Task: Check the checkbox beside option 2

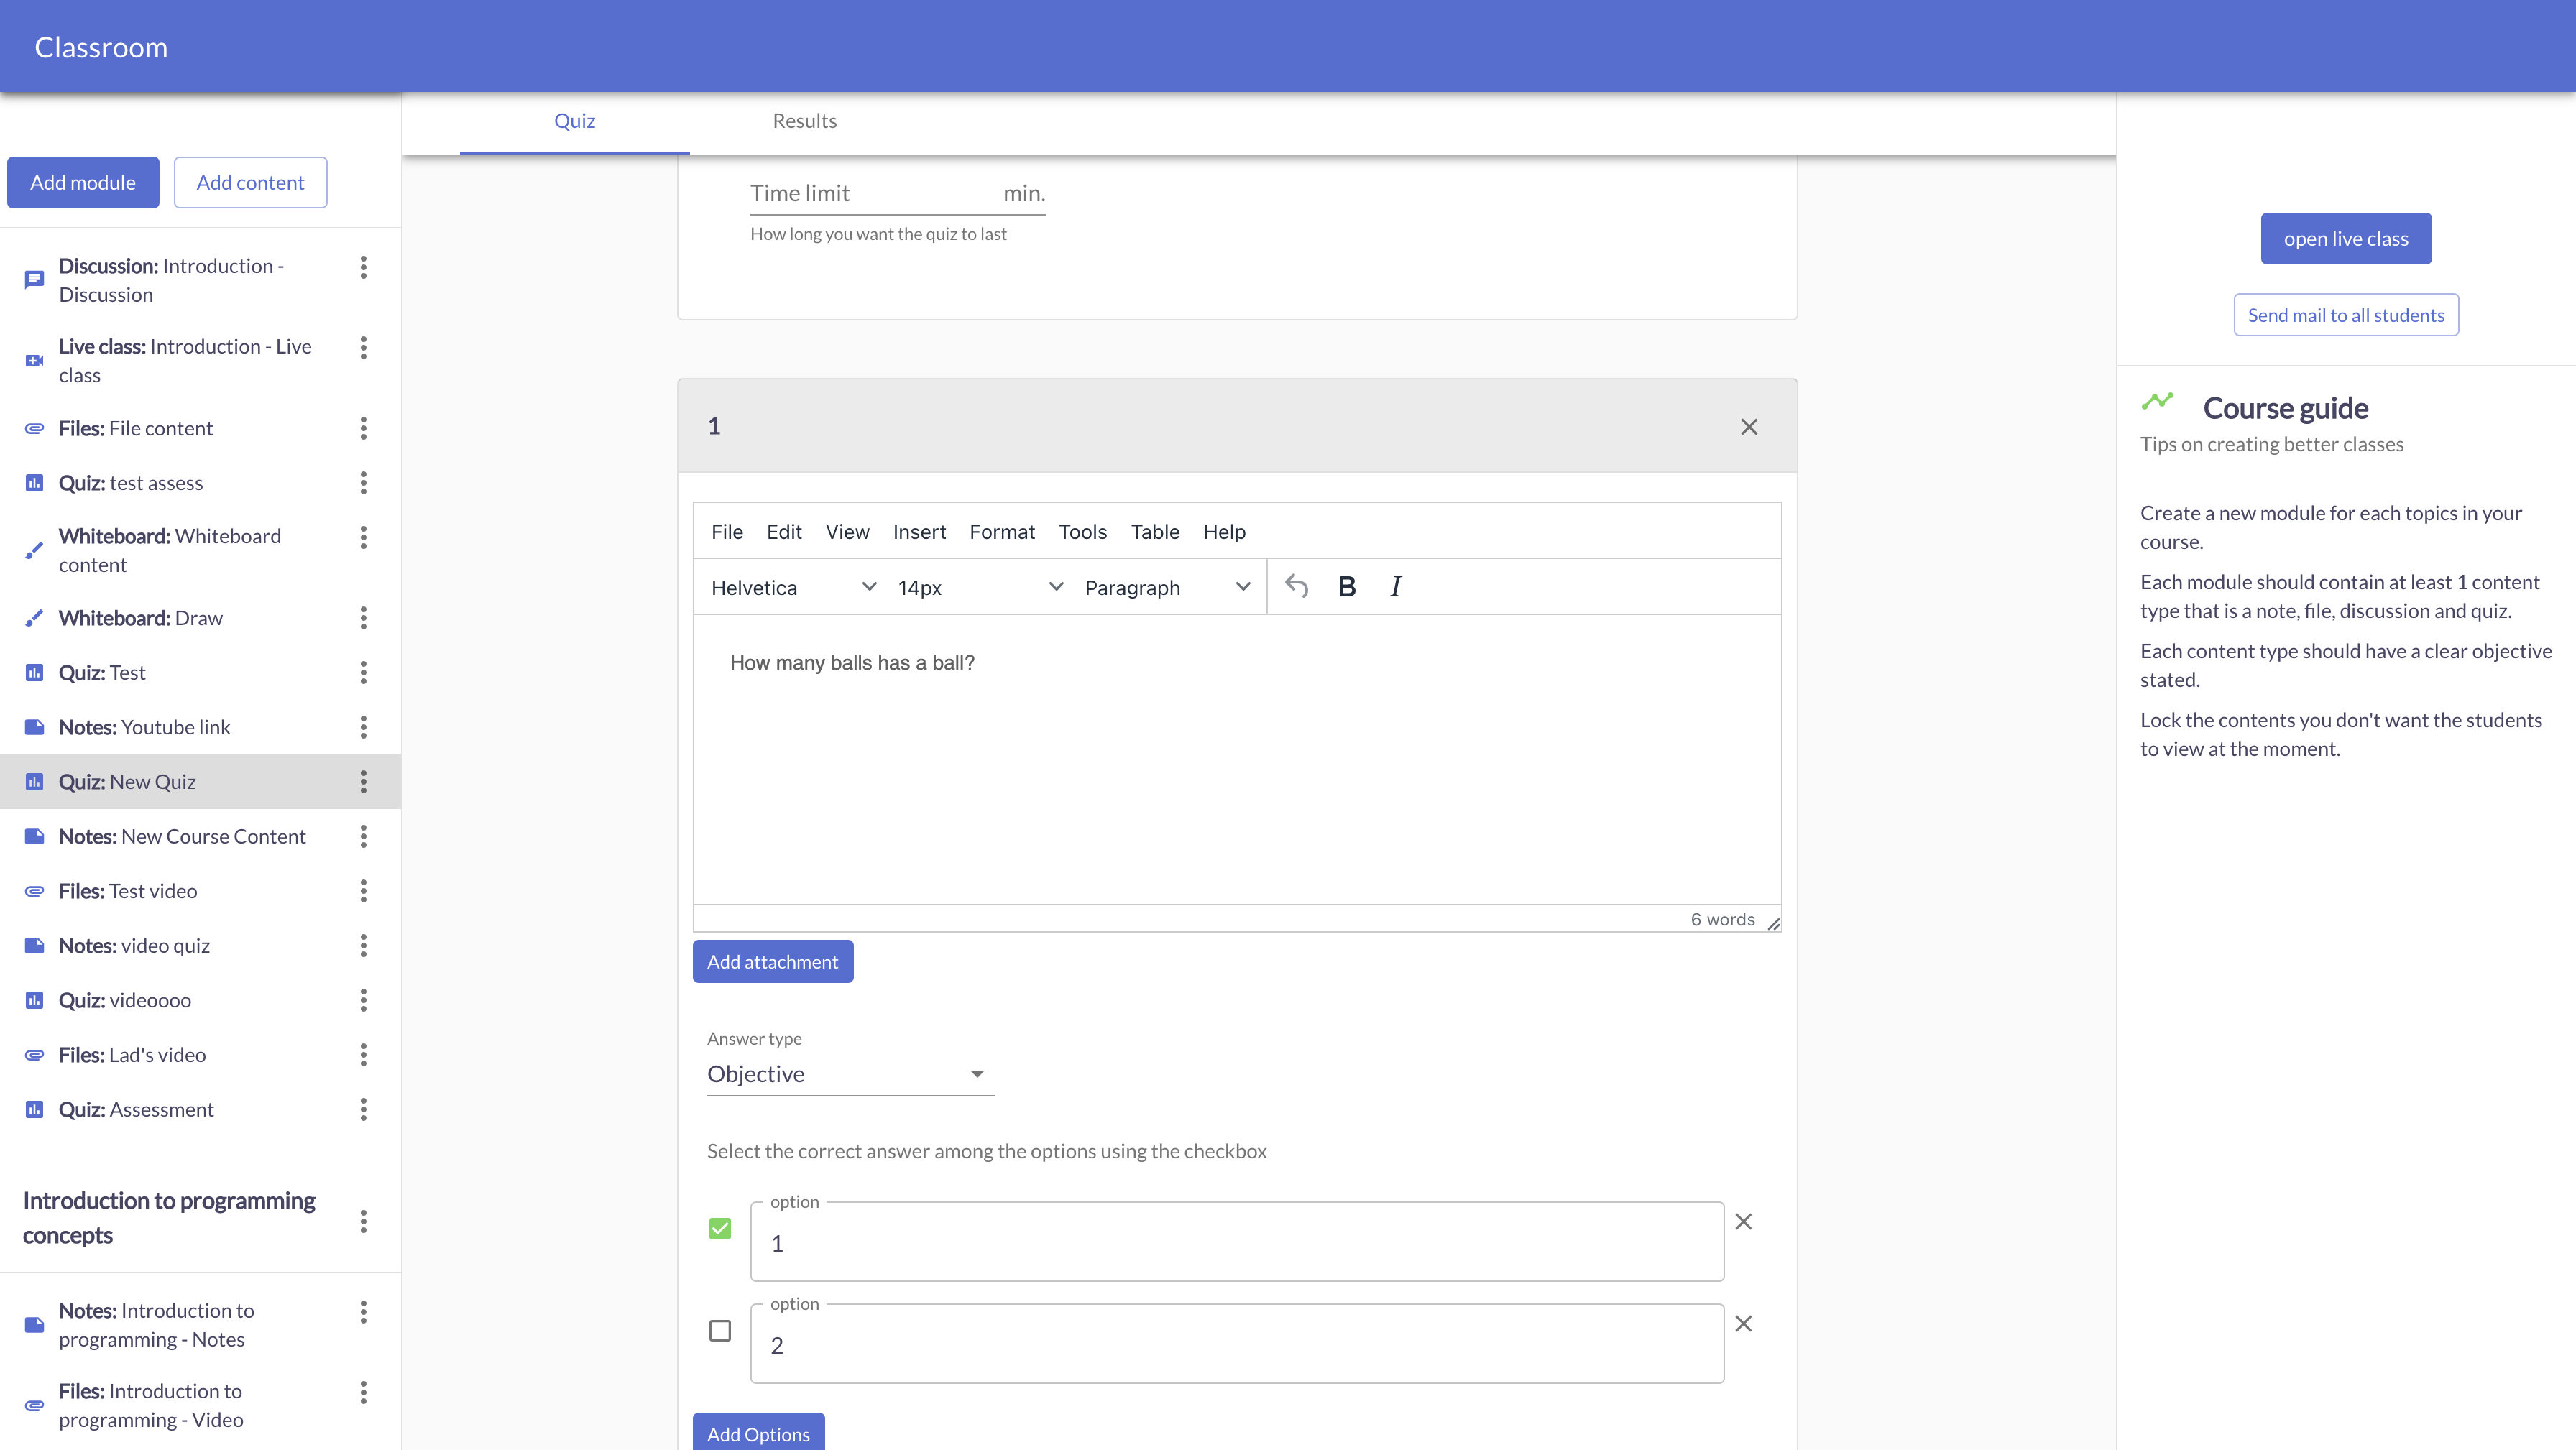Action: tap(720, 1330)
